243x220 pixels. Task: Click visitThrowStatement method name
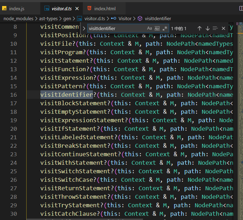coord(73,197)
